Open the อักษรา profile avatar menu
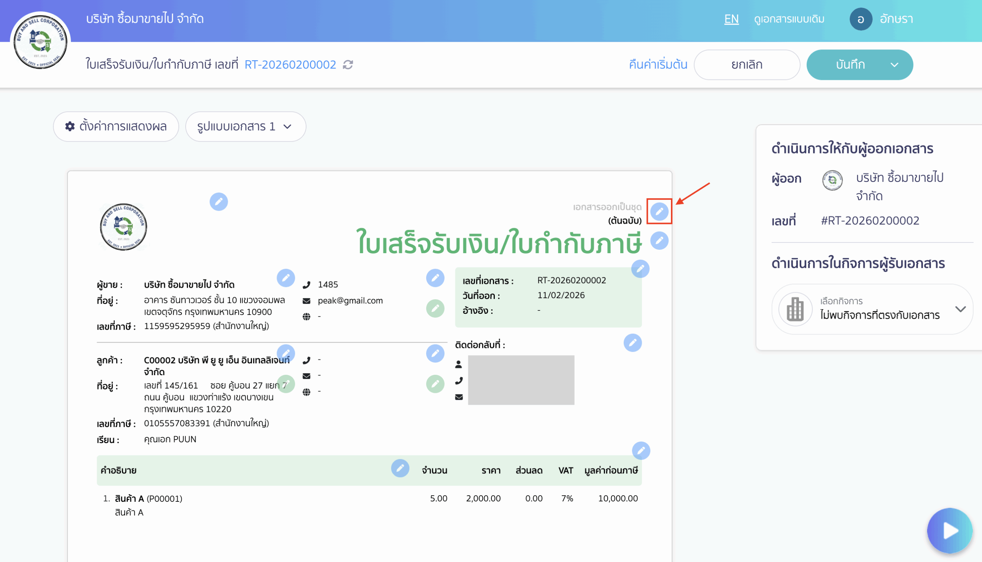982x562 pixels. tap(861, 18)
